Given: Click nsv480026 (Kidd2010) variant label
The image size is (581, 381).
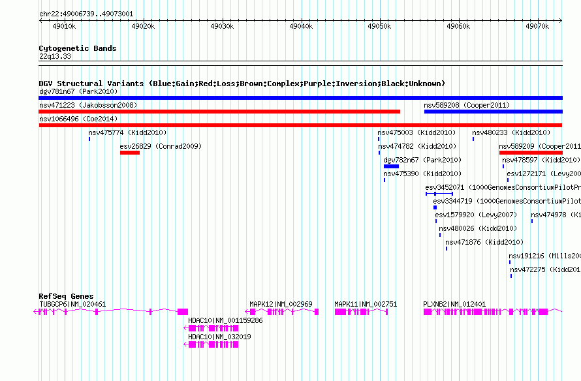Looking at the screenshot, I should click(478, 228).
